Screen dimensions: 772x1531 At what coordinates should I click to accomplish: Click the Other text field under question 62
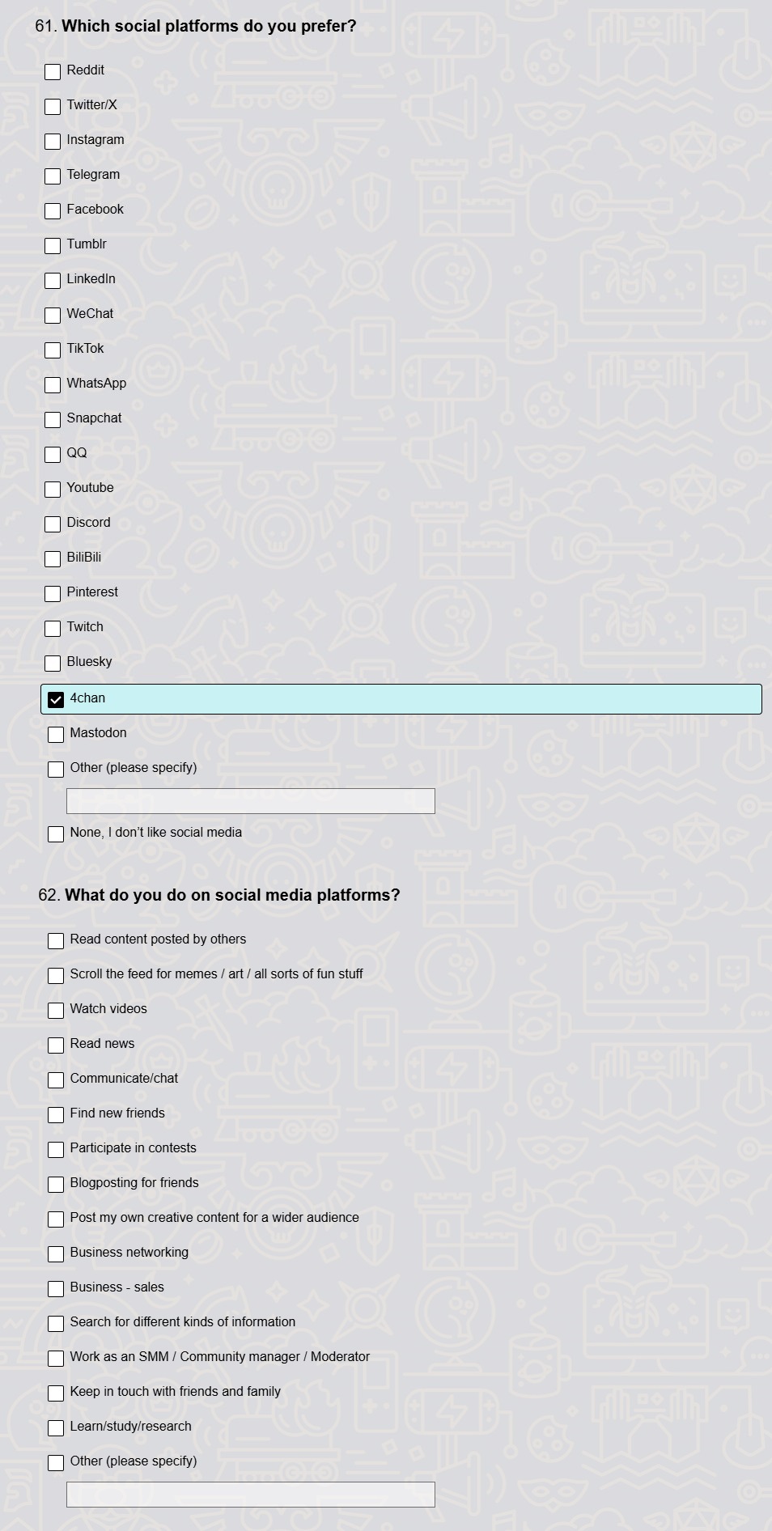click(251, 1495)
